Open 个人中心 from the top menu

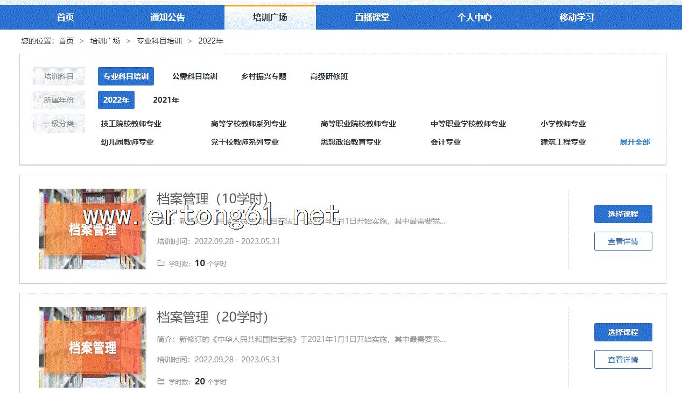point(474,17)
